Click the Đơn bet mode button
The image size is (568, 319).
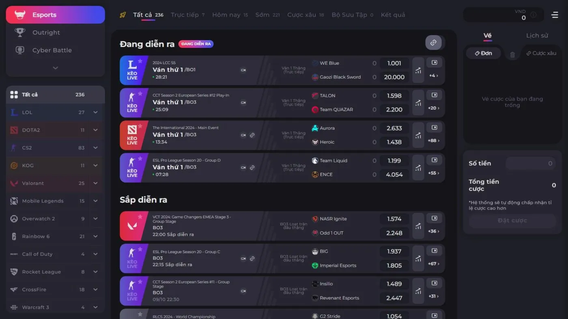(x=483, y=53)
